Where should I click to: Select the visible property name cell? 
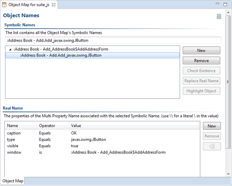[13, 146]
